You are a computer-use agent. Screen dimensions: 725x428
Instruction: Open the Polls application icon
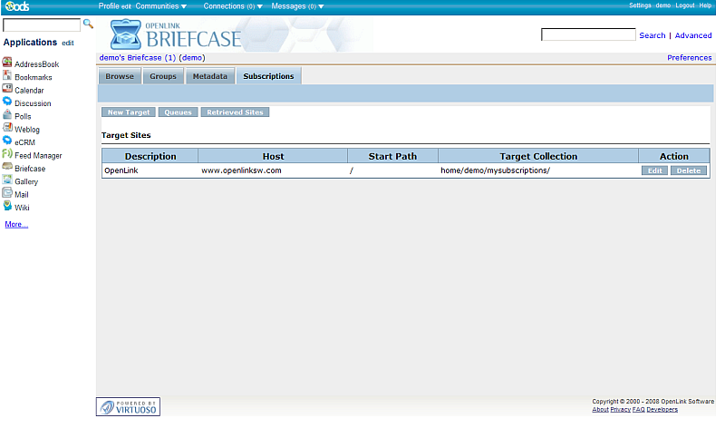click(x=7, y=116)
